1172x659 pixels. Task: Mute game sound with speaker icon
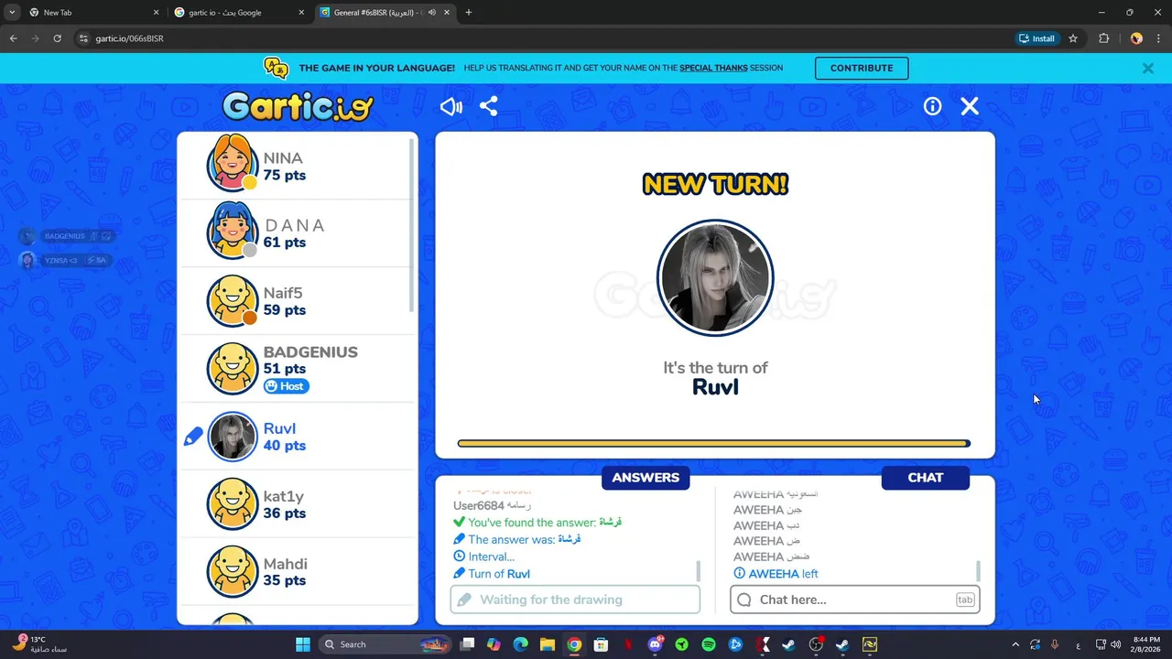pyautogui.click(x=450, y=106)
